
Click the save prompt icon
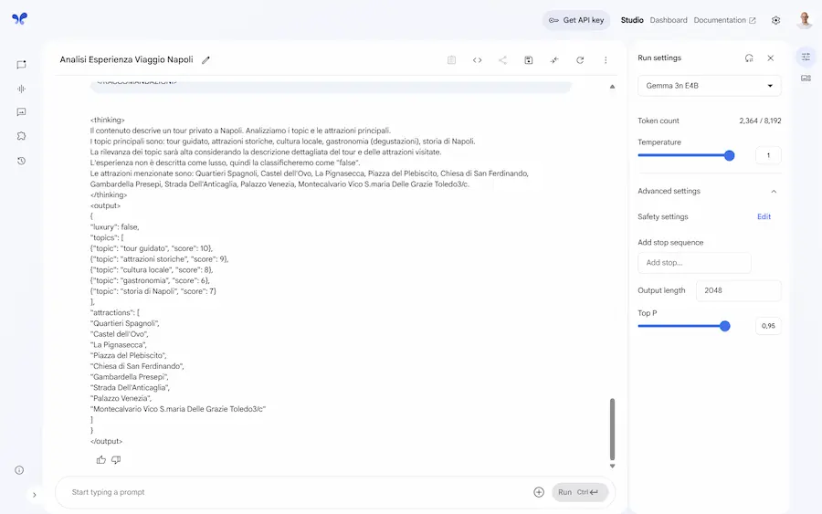[x=528, y=60]
